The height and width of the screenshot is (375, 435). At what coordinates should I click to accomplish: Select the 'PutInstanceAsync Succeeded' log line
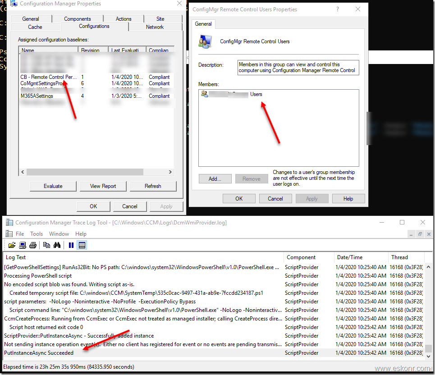pyautogui.click(x=214, y=353)
